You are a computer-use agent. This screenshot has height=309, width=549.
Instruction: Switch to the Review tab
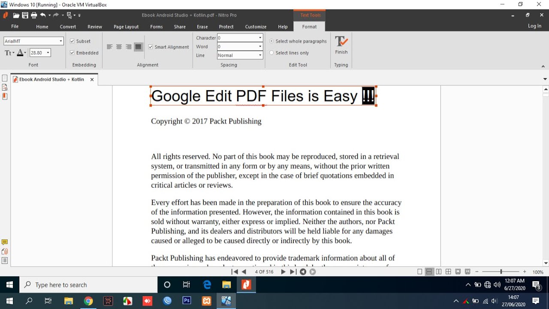click(x=95, y=27)
